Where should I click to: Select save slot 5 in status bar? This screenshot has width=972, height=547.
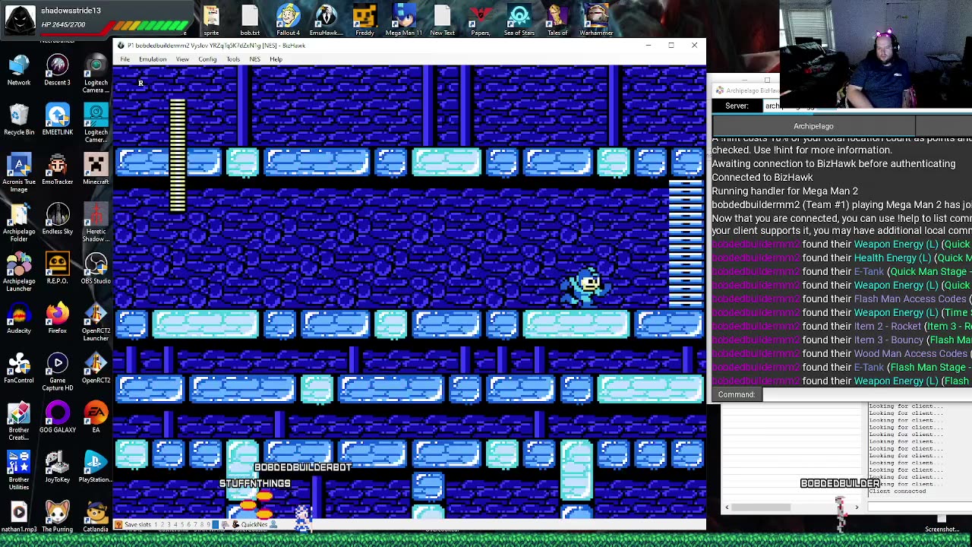pos(181,525)
